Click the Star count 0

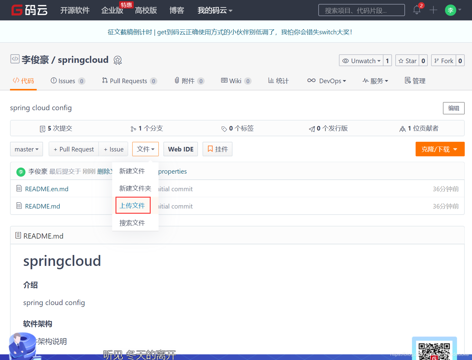point(423,61)
